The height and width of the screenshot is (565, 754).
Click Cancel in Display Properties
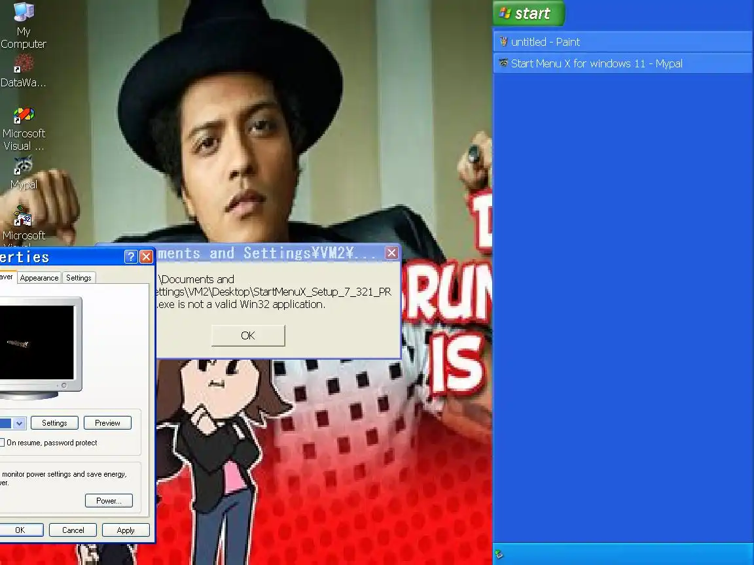73,530
